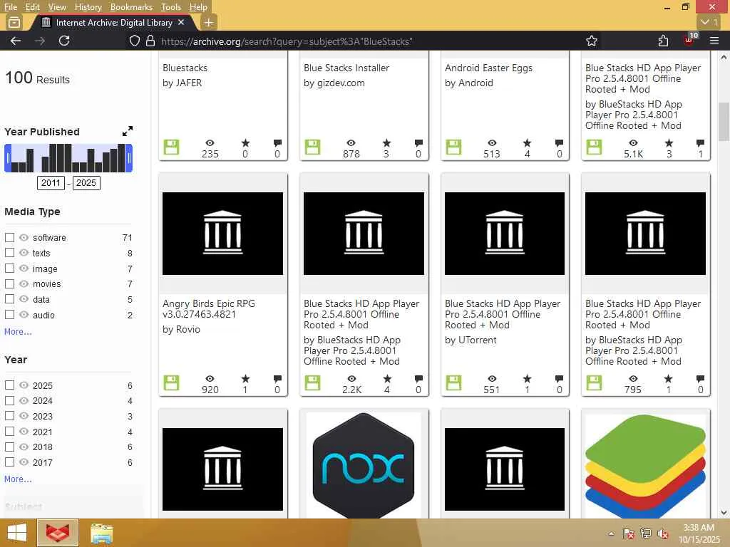Check the audio media type box

pos(9,315)
